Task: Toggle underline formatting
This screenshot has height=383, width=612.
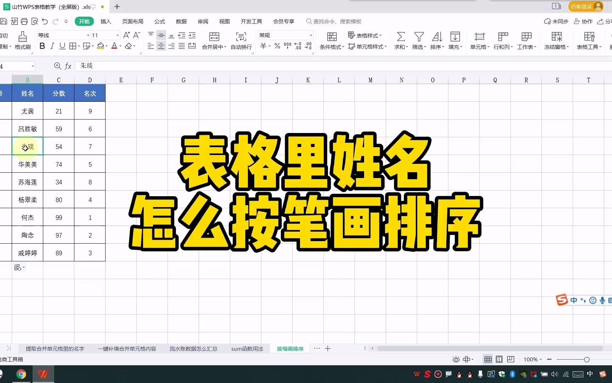Action: coord(62,46)
